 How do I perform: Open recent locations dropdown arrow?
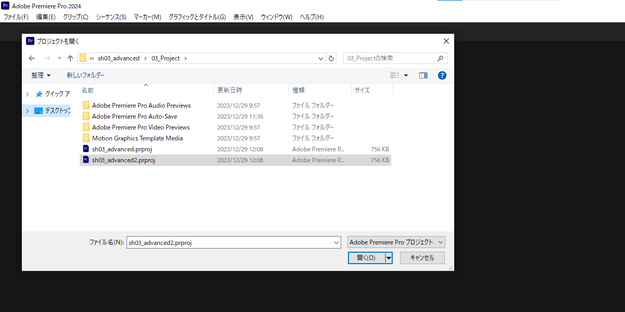(x=59, y=58)
